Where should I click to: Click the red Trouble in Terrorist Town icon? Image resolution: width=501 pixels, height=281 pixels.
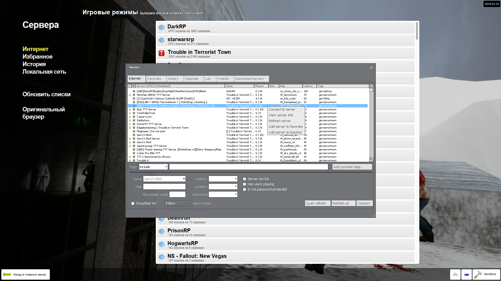(x=162, y=53)
